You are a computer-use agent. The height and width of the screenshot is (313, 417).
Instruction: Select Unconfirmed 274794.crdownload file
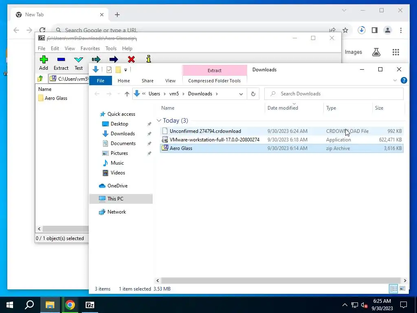[282, 131]
